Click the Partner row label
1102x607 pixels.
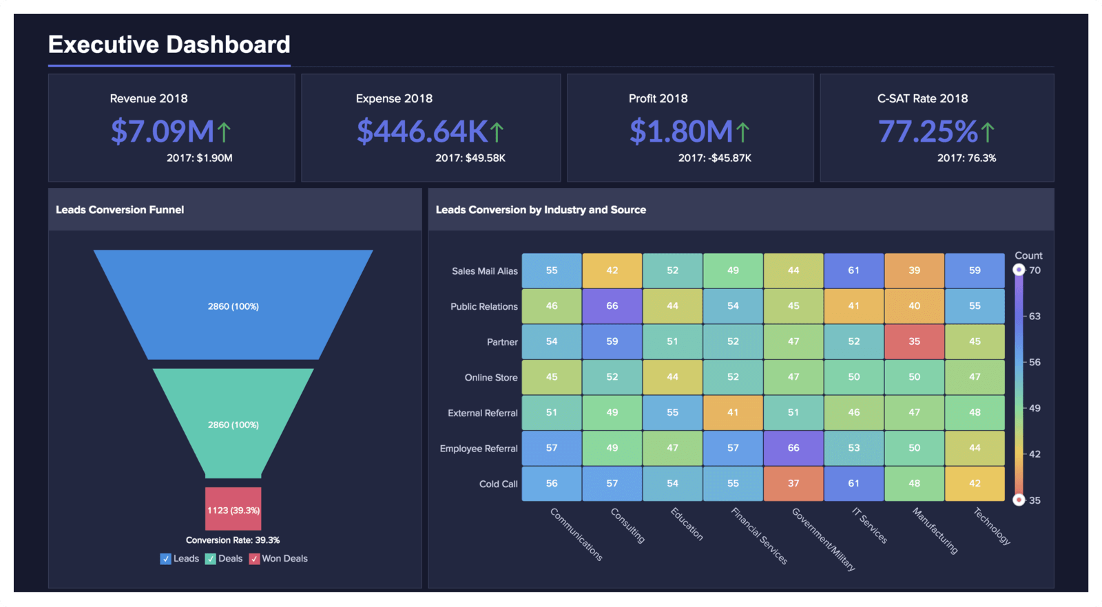pos(502,342)
